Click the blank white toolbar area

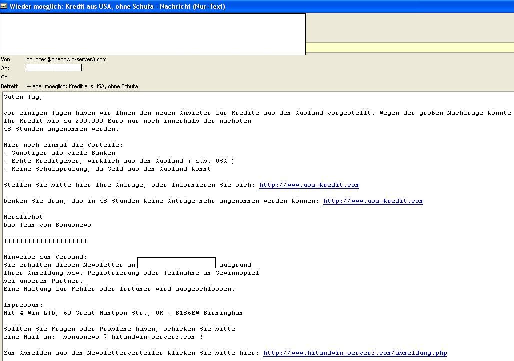(152, 34)
